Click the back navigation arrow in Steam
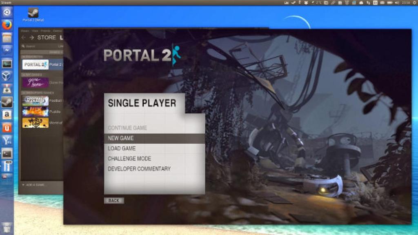Image resolution: width=418 pixels, height=235 pixels. pyautogui.click(x=23, y=37)
